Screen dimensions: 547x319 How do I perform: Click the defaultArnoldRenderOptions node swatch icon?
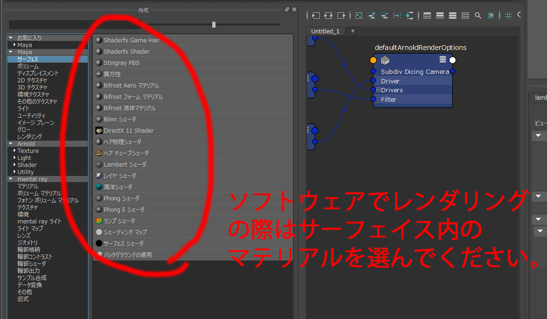(x=385, y=60)
